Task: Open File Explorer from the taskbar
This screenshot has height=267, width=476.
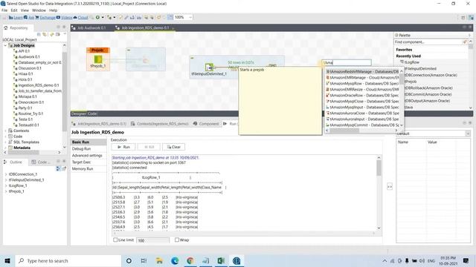Action: [159, 260]
